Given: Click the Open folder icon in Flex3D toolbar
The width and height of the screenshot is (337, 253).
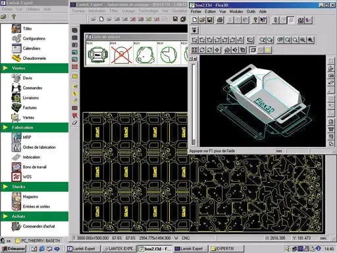Looking at the screenshot, I should tap(202, 20).
